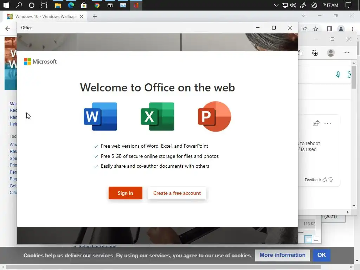Open settings gear in system tray
Screen dimensions: 360x270
(x=314, y=5)
